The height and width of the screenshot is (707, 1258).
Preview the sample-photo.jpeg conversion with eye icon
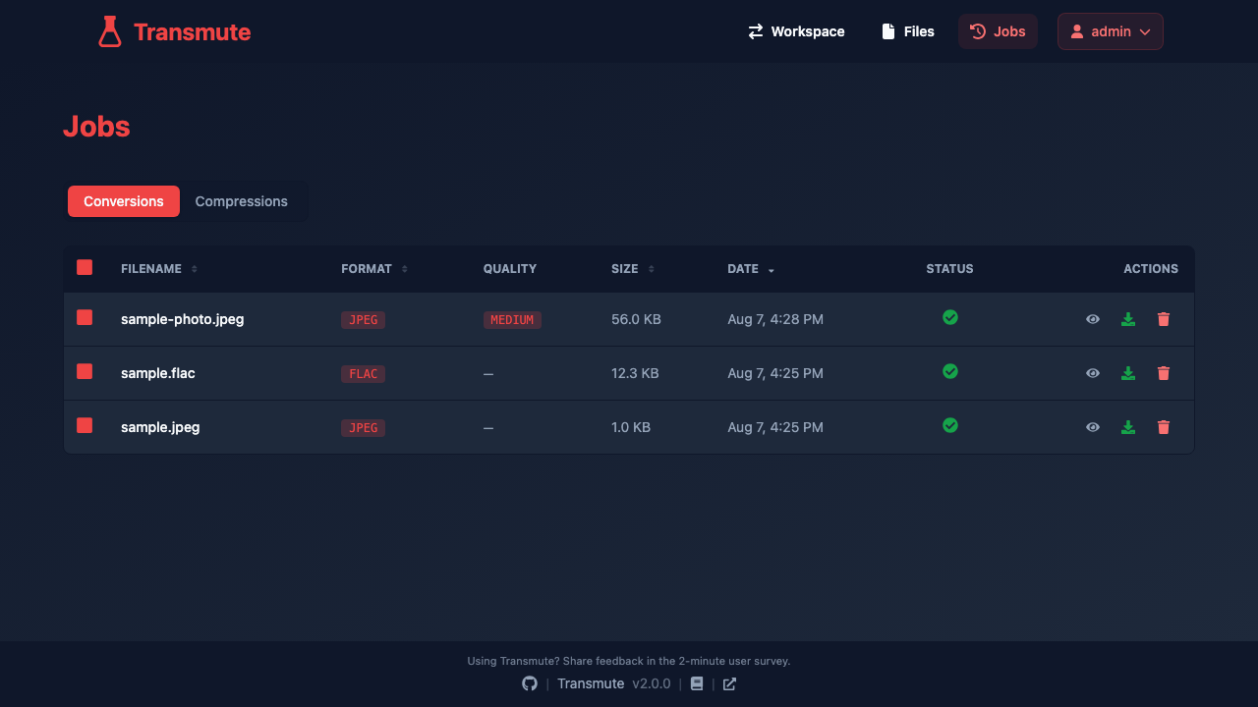point(1093,319)
